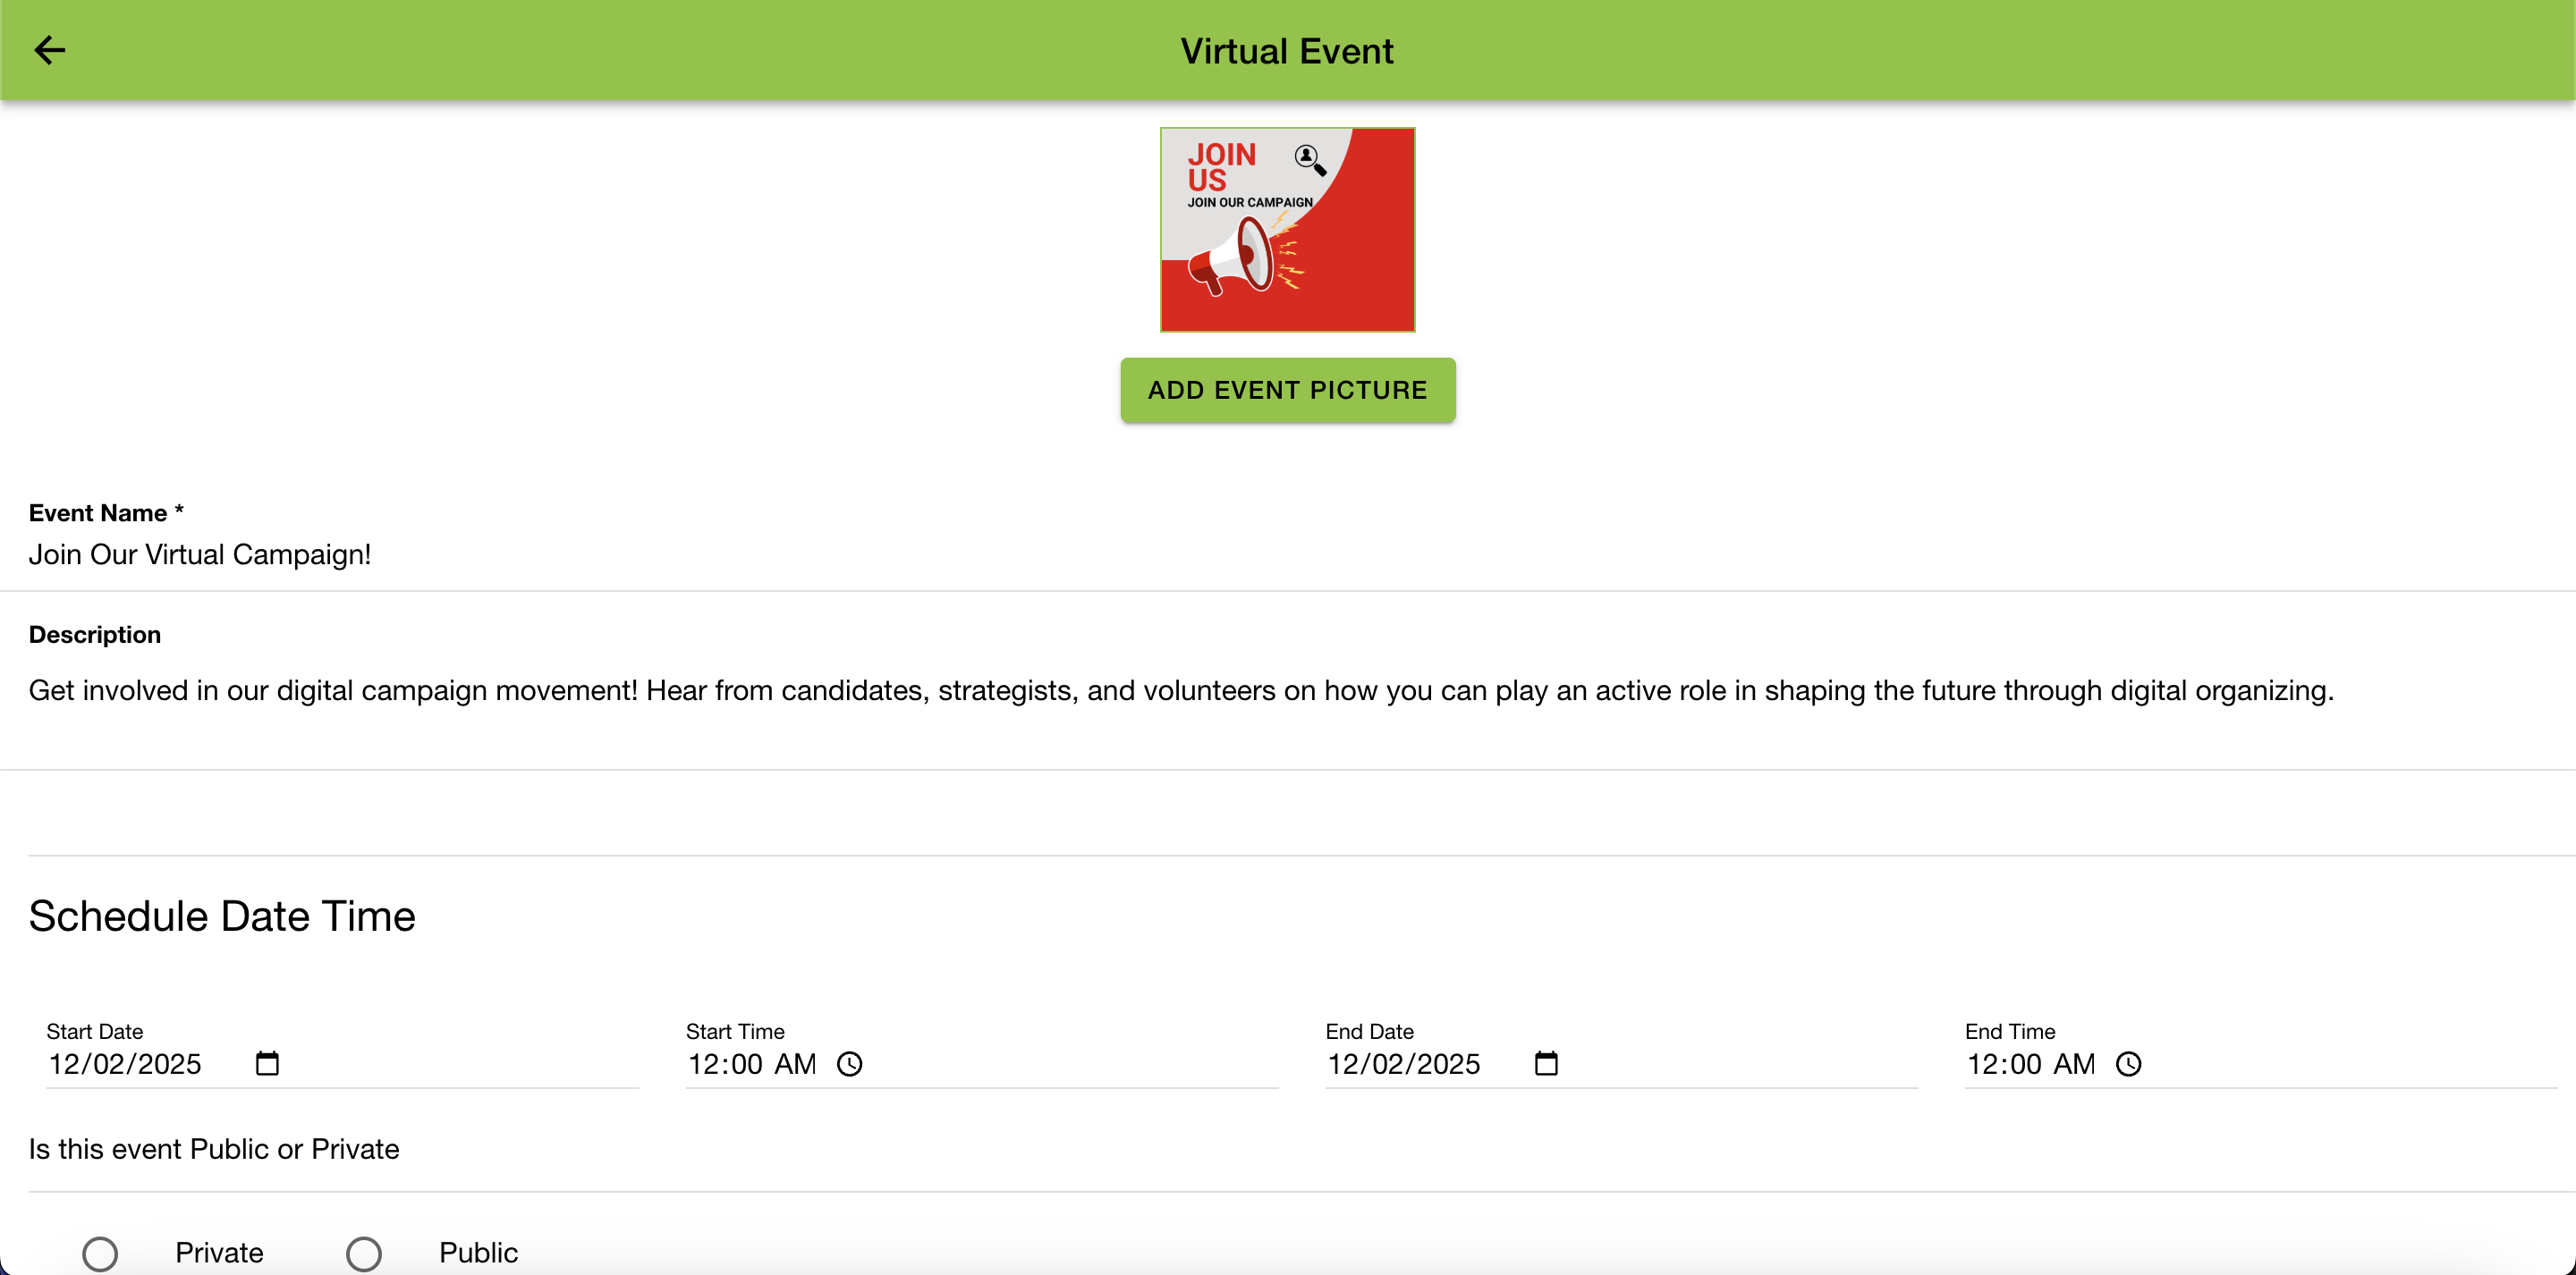Screen dimensions: 2576x1275
Task: Click the megaphone event image thumbnail
Action: [x=1287, y=229]
